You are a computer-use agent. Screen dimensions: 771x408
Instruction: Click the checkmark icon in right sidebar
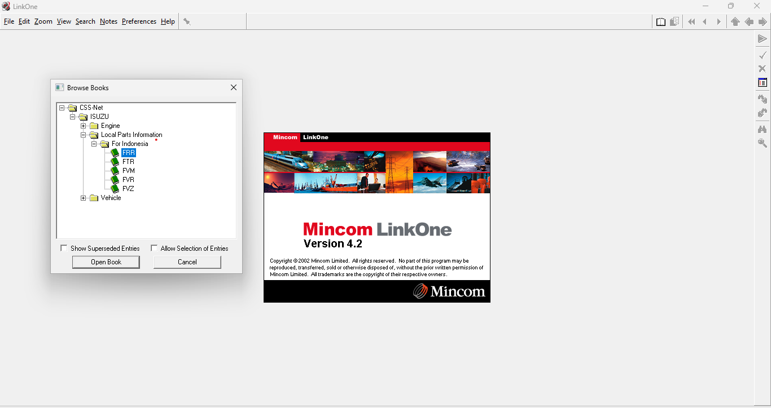pos(763,55)
